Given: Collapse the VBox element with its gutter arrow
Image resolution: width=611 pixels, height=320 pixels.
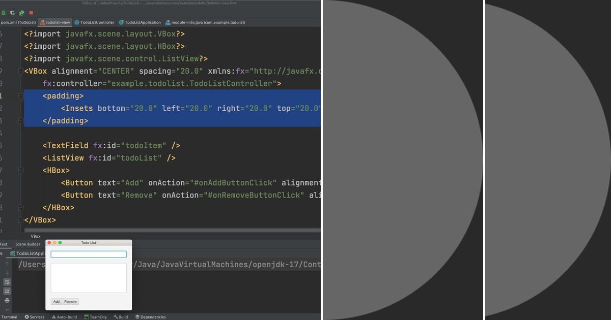Looking at the screenshot, I should 21,71.
